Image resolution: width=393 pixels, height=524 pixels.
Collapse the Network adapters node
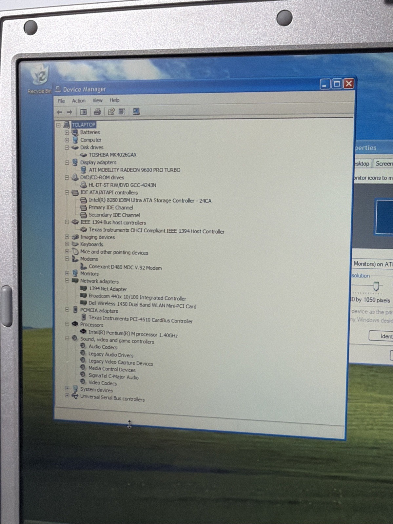(x=67, y=281)
